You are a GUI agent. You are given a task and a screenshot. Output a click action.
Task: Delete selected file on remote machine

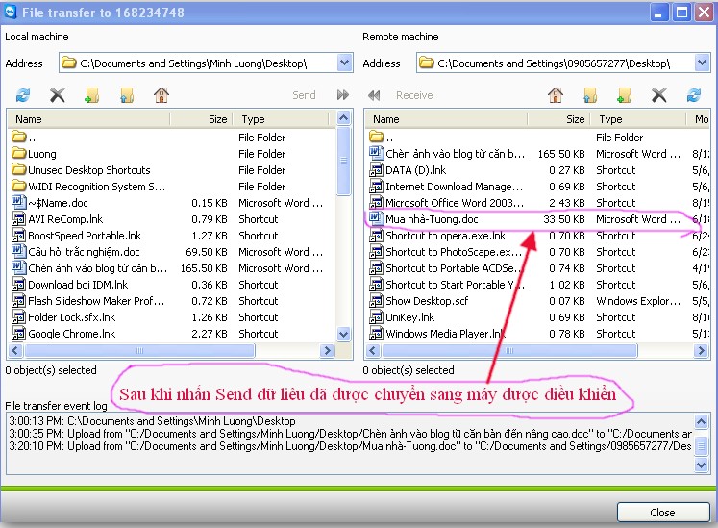click(659, 95)
